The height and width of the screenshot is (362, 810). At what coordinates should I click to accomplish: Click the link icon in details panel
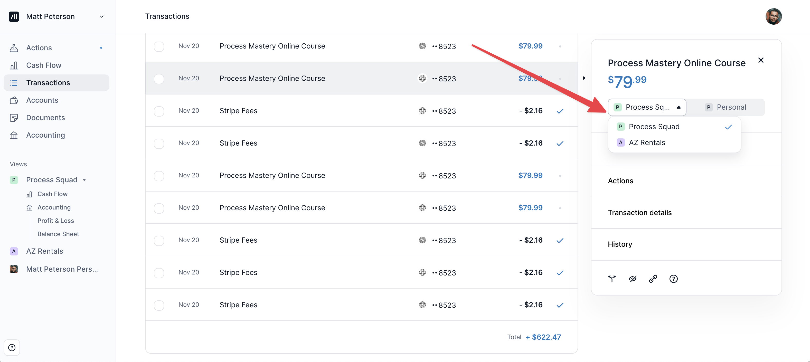click(653, 279)
